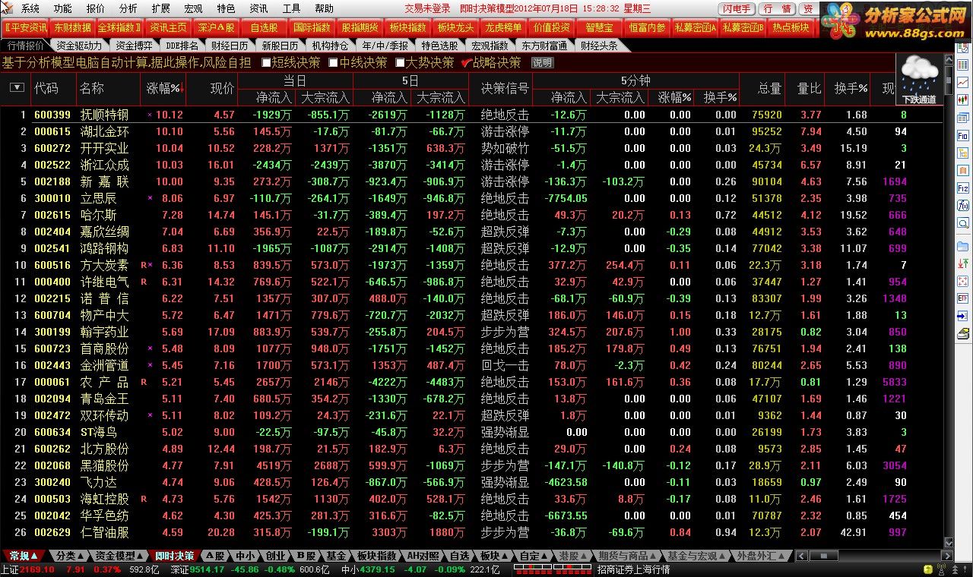Click the ETF icon in right sidebar

coord(962,298)
